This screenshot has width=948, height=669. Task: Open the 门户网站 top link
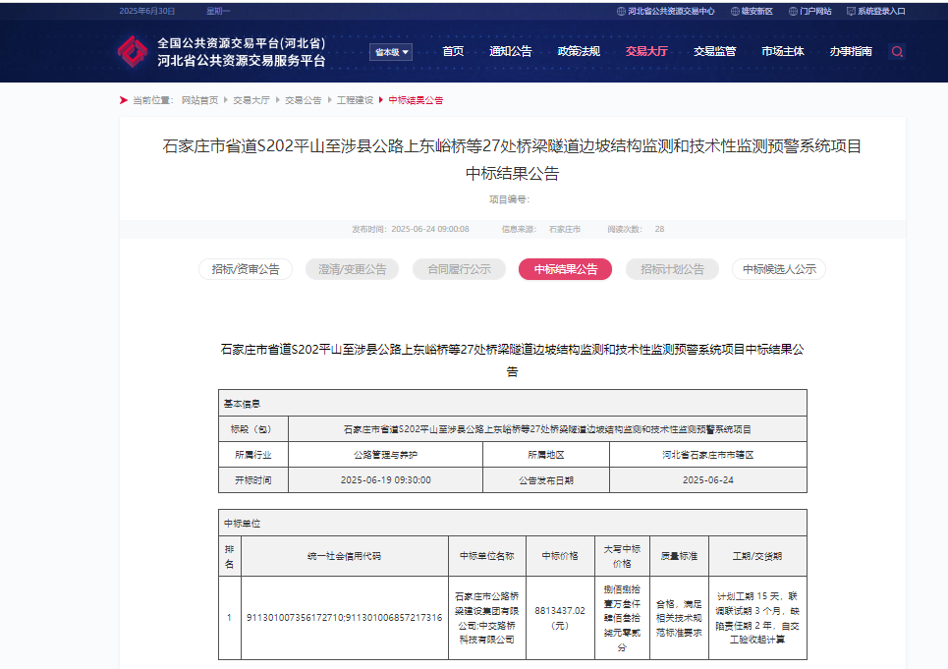pyautogui.click(x=810, y=11)
